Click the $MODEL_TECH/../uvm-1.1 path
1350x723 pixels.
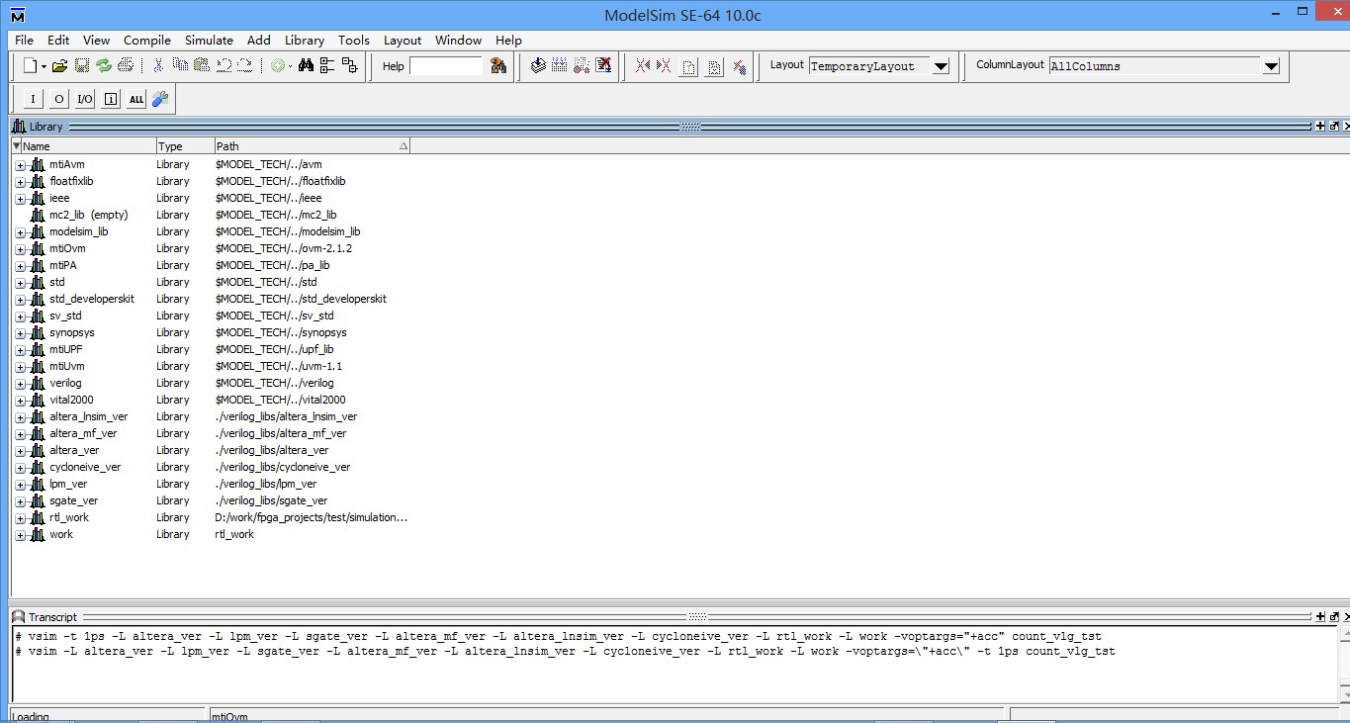pyautogui.click(x=279, y=366)
